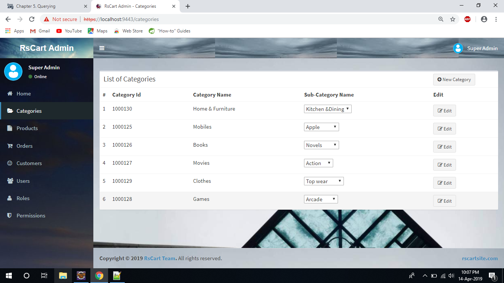Close the Chapter 5. Querying tab
The height and width of the screenshot is (283, 504).
click(86, 6)
